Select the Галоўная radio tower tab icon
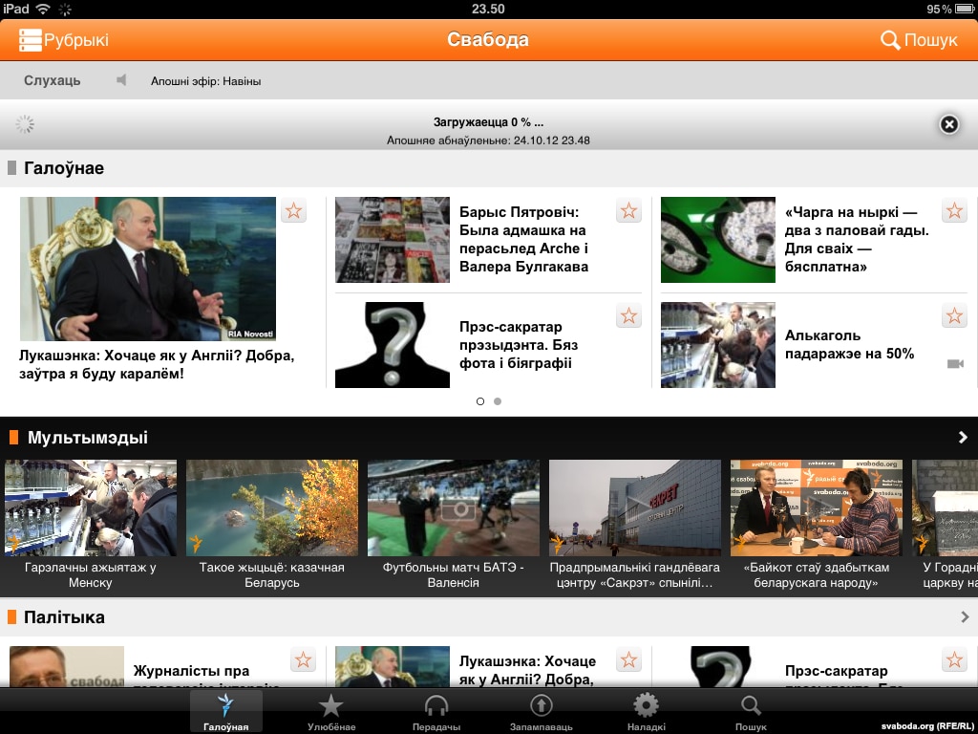This screenshot has width=978, height=734. tap(225, 703)
